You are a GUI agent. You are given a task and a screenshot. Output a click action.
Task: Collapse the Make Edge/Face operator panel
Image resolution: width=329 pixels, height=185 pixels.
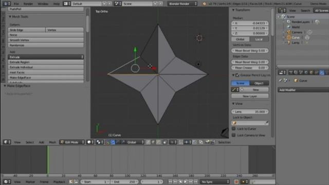5,86
